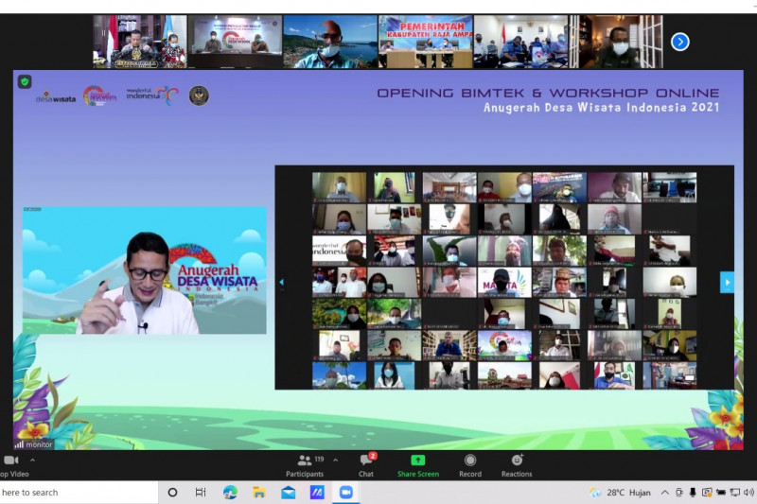Open File Explorer from the taskbar
Image resolution: width=757 pixels, height=504 pixels.
click(259, 493)
